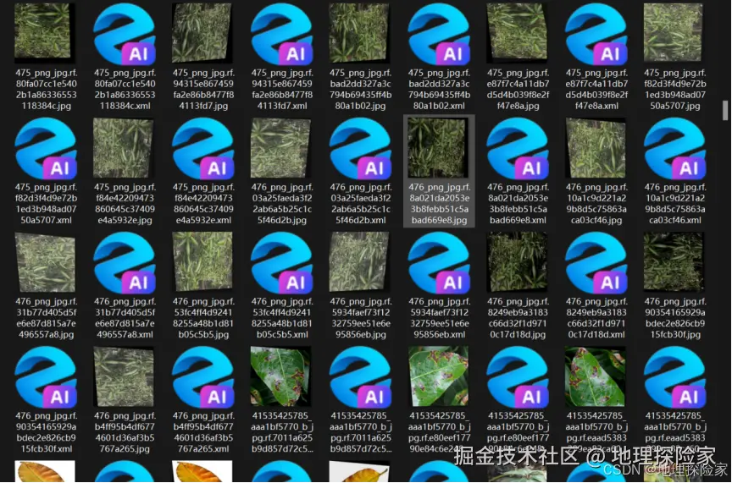Select thumbnail of 476 8249eb9a3183 .jpg
Image resolution: width=732 pixels, height=483 pixels.
pos(517,262)
